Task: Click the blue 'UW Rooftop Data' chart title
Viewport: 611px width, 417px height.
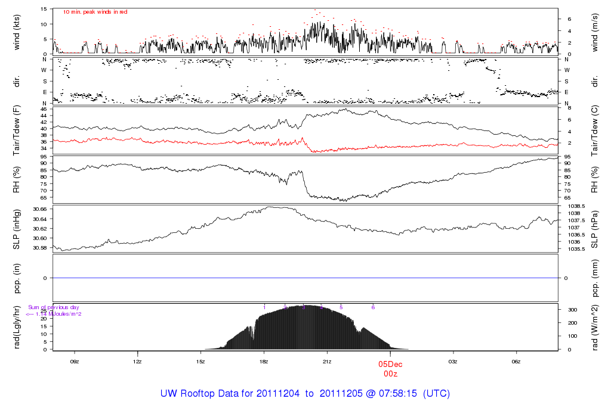Action: (305, 394)
